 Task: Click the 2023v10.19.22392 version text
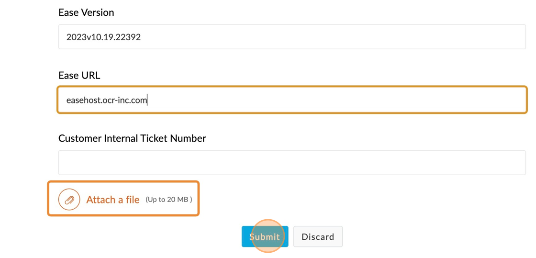coord(103,37)
